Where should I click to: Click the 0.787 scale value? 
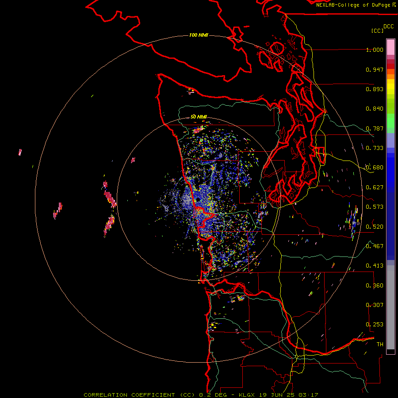click(375, 128)
